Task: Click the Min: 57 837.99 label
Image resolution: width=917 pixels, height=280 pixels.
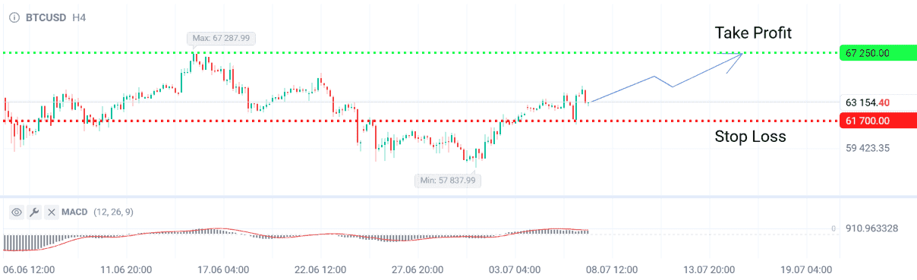Action: click(448, 181)
